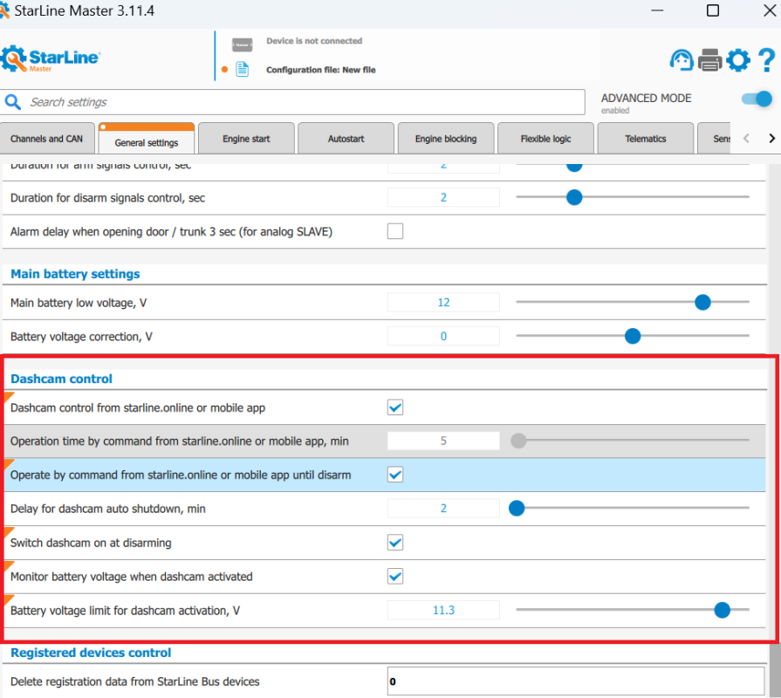Uncheck Switch dashcam on at disarming
Viewport: 781px width, 698px height.
click(x=395, y=543)
